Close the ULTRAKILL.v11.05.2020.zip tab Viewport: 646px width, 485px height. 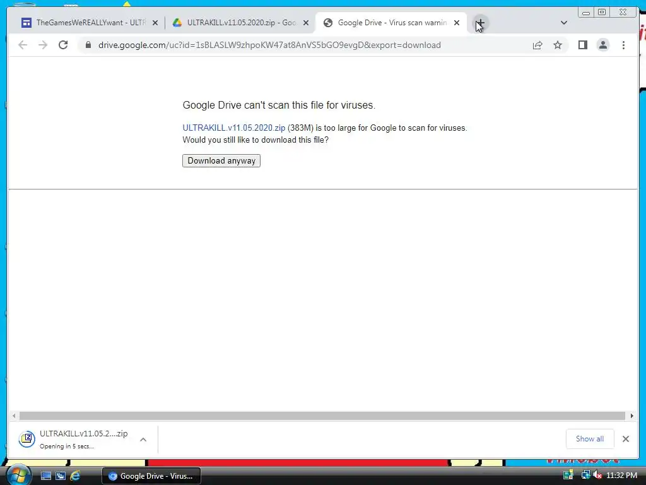[306, 23]
